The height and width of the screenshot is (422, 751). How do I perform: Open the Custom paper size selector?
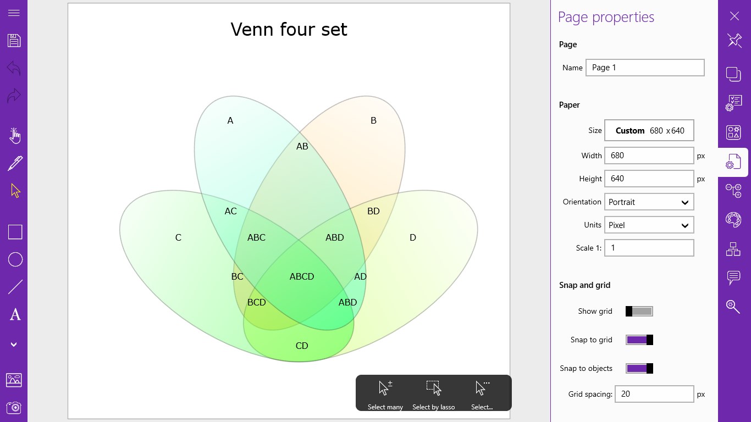649,130
